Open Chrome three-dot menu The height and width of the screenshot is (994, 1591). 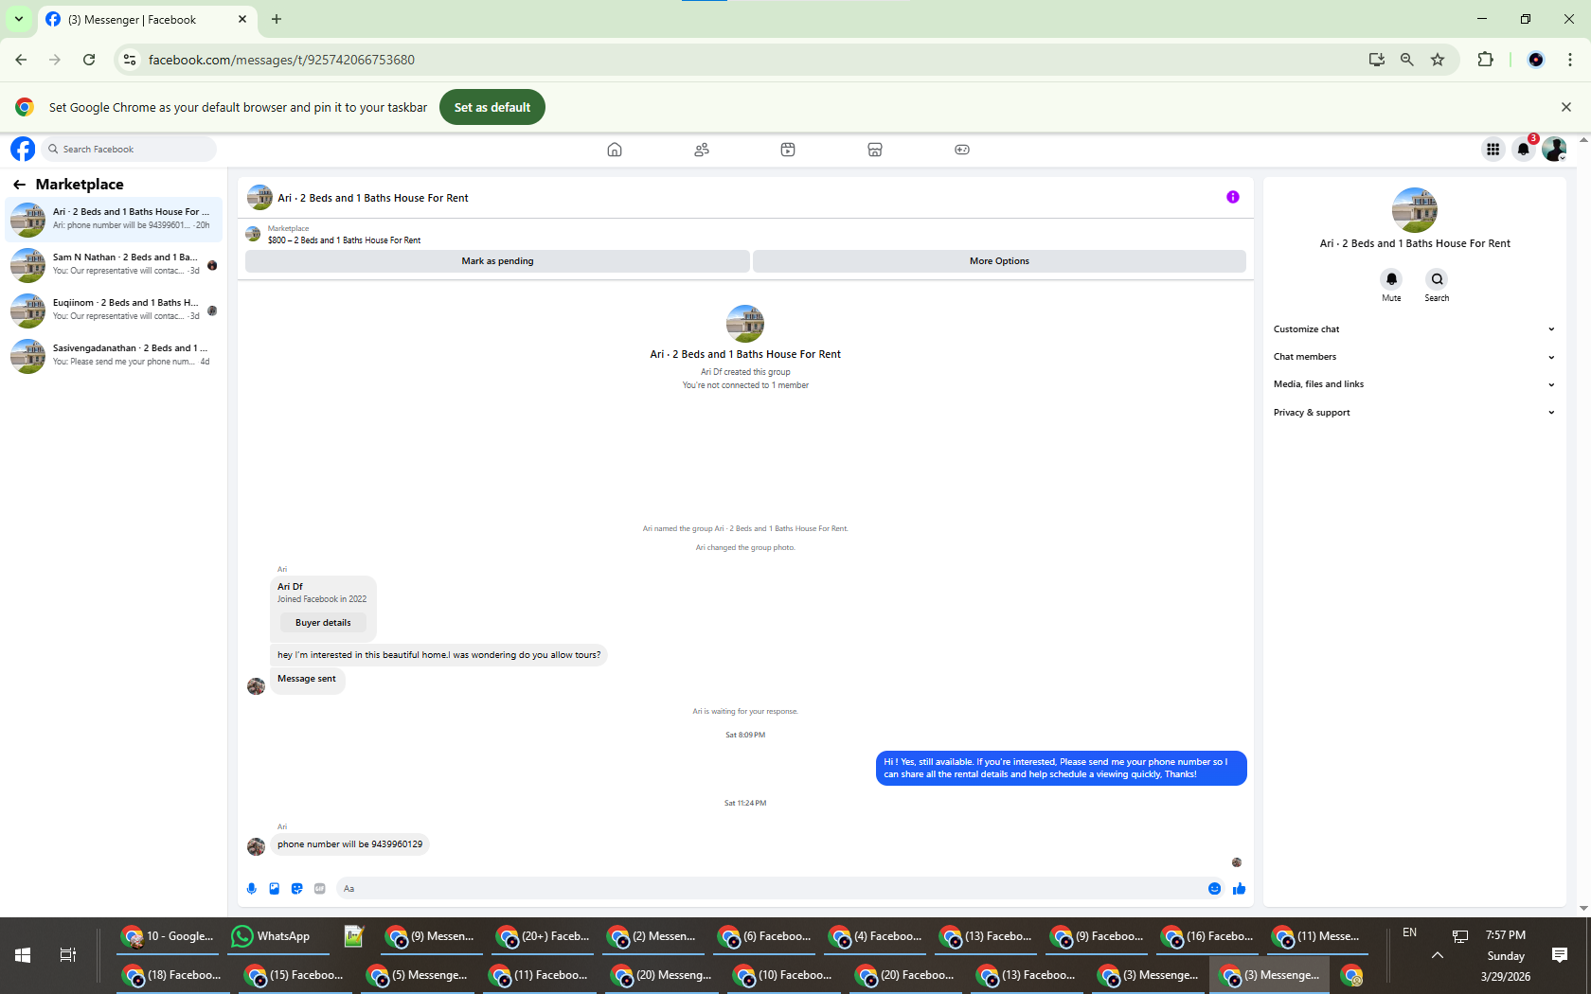[x=1570, y=60]
